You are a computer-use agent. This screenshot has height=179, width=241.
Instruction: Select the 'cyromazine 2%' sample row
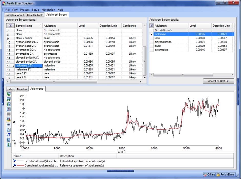(x=75, y=54)
